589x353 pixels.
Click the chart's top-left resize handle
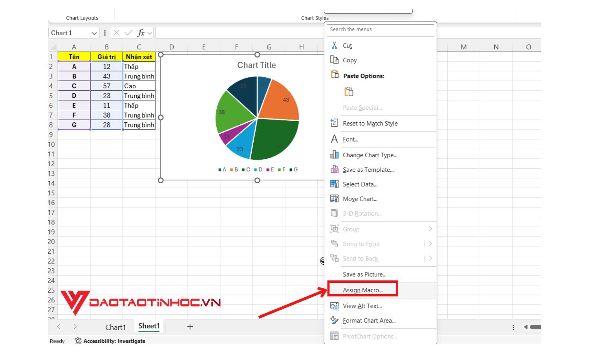161,55
